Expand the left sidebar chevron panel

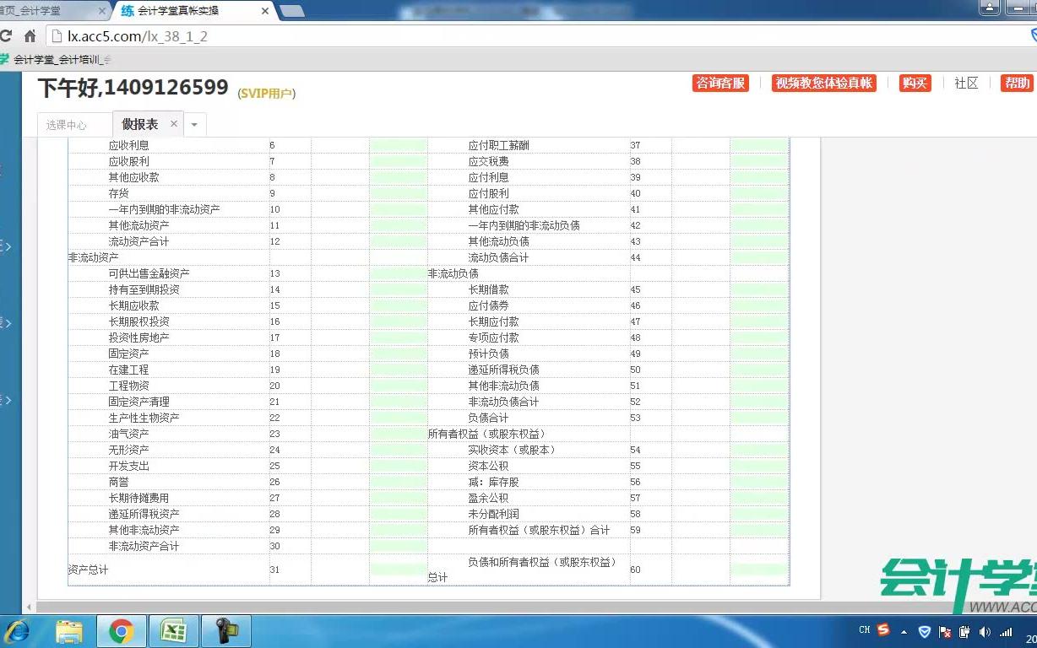coord(7,247)
